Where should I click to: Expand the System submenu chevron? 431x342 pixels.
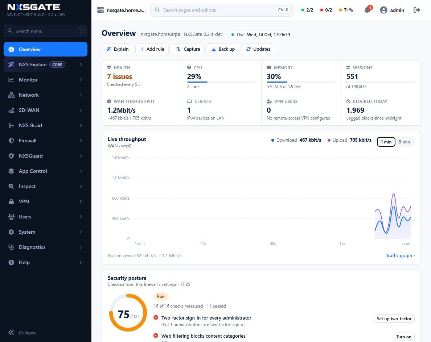click(x=81, y=232)
